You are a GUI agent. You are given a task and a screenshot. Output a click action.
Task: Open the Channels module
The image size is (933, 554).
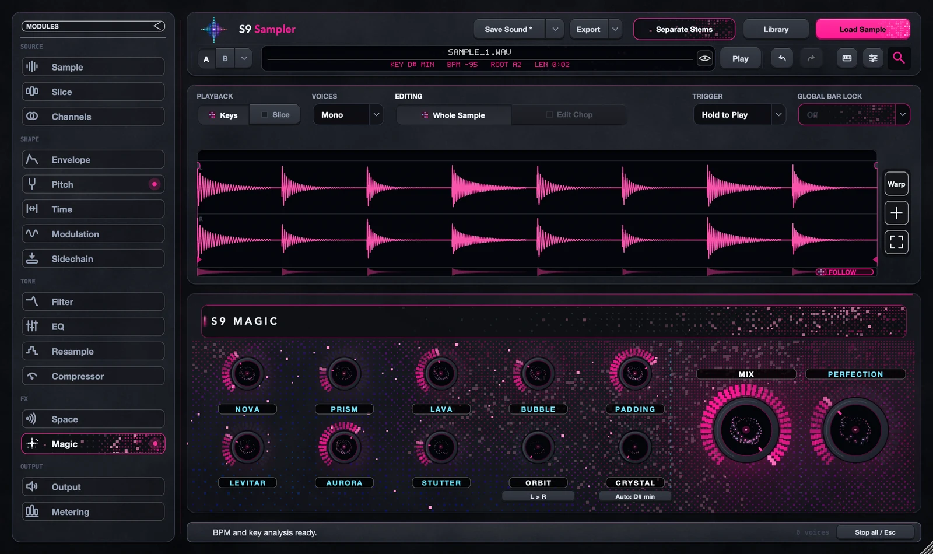93,117
